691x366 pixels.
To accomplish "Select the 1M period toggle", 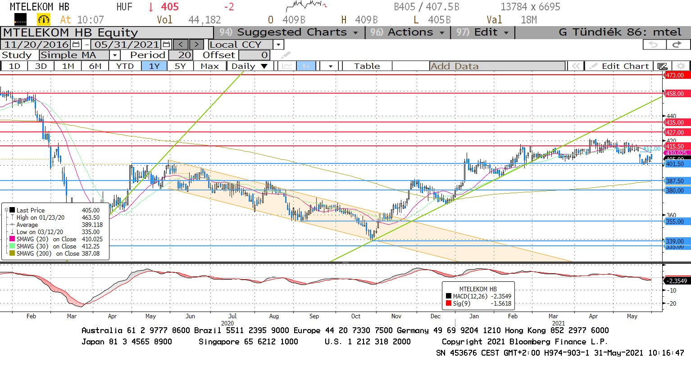I will 68,66.
